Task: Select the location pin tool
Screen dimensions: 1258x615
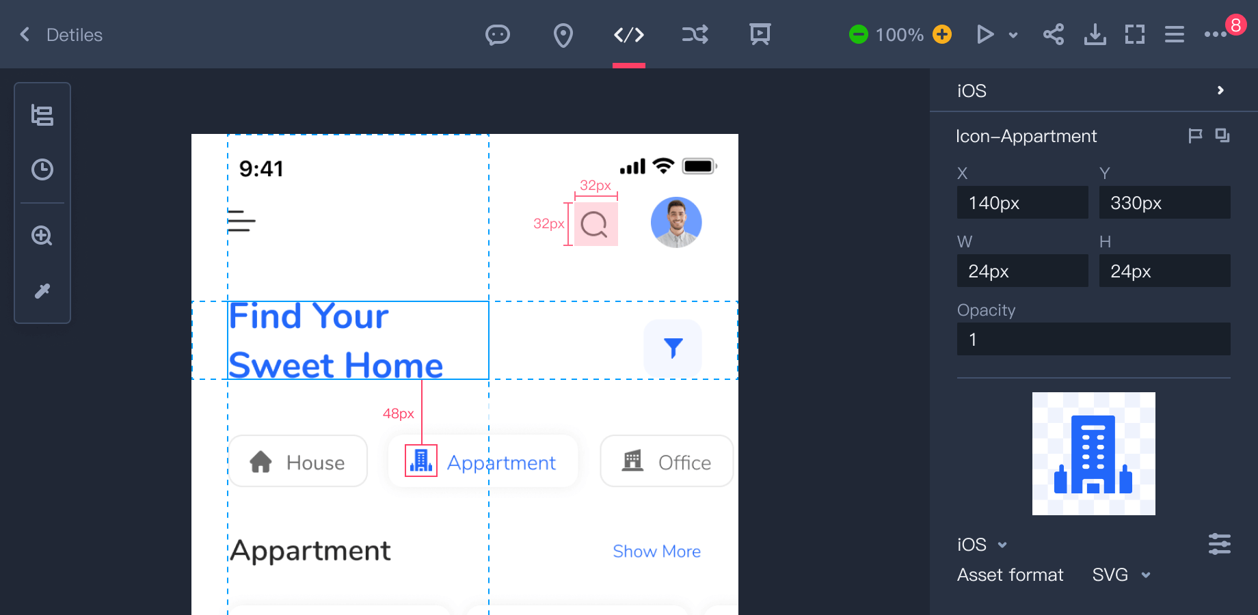Action: point(563,35)
